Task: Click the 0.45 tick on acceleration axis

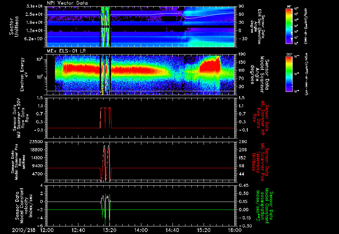Action: tap(243, 185)
